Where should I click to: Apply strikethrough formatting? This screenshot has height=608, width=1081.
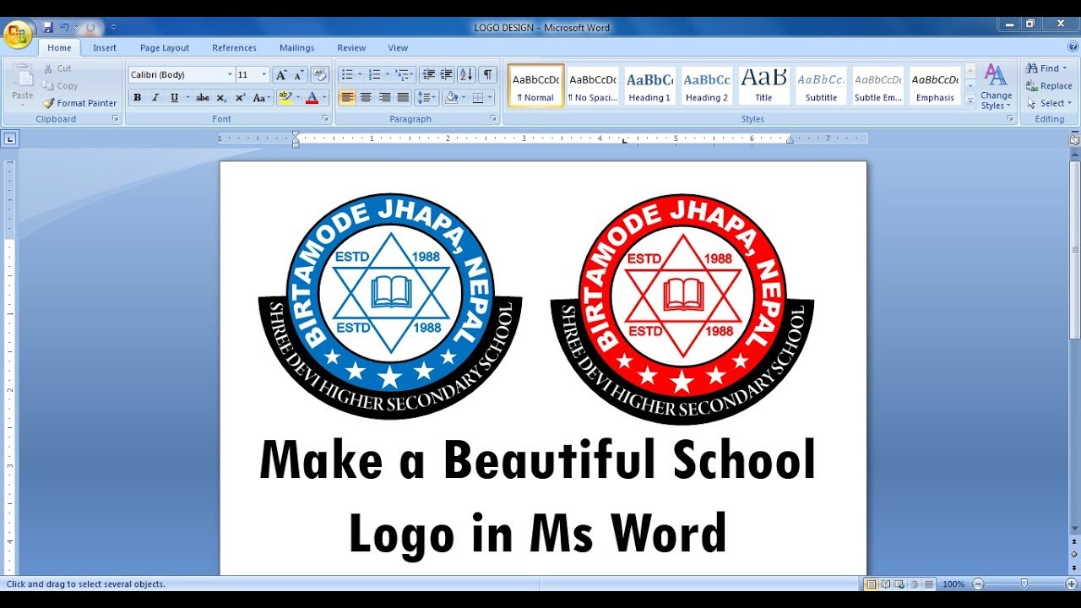click(202, 98)
